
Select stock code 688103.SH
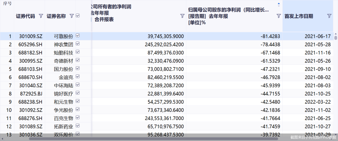coord(31,69)
